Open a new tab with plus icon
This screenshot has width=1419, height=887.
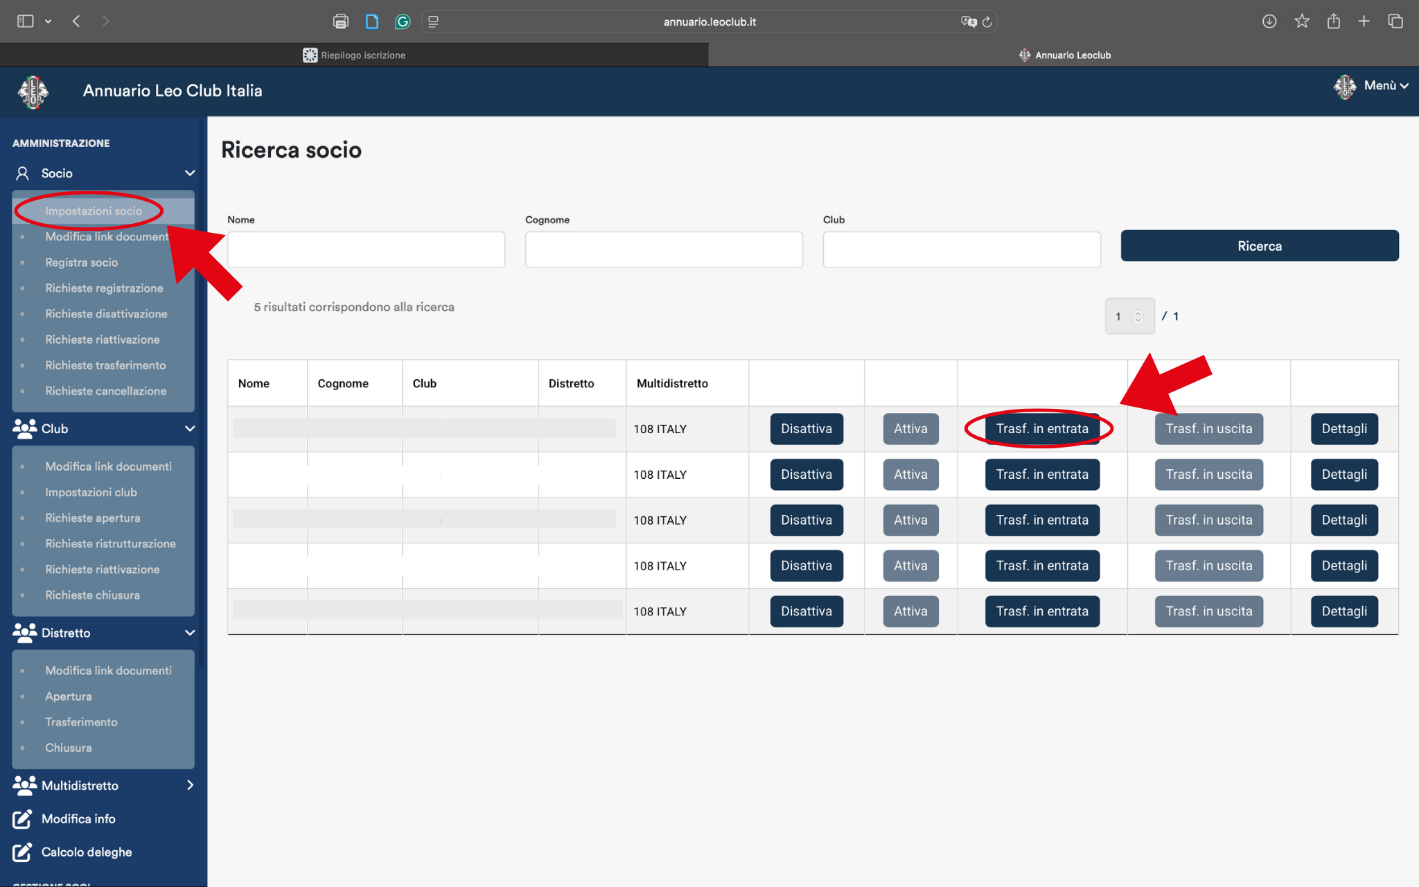pos(1364,21)
